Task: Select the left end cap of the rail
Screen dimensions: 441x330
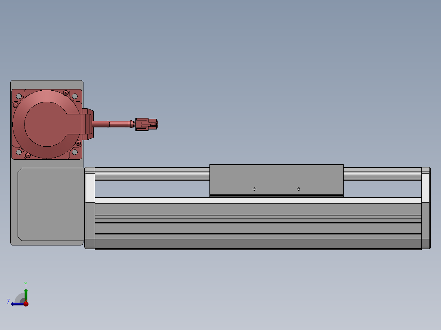Action: coord(90,208)
